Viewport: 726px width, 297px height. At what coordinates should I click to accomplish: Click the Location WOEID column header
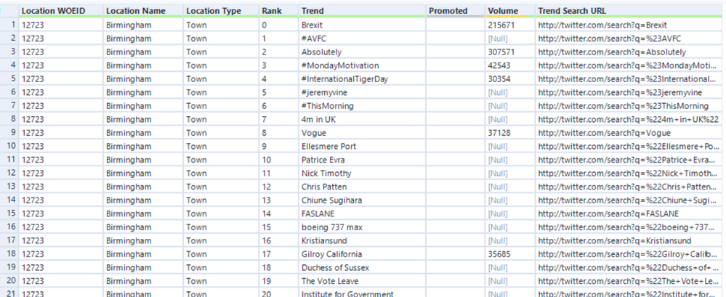pos(60,11)
